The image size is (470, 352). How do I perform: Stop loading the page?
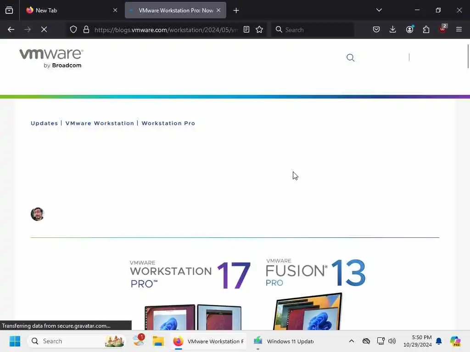(x=44, y=30)
